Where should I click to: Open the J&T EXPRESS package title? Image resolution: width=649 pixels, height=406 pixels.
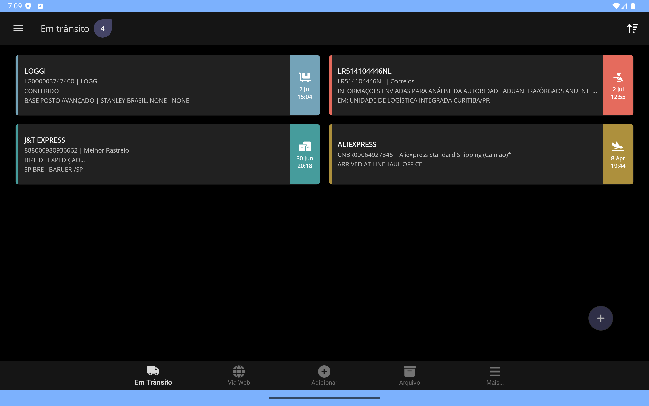point(45,140)
